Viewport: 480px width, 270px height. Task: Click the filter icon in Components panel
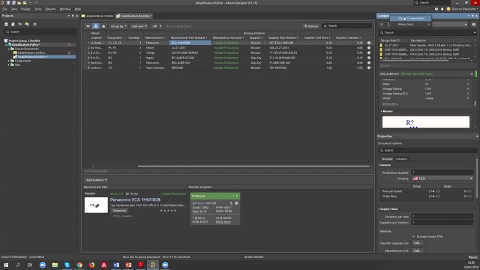pyautogui.click(x=381, y=24)
